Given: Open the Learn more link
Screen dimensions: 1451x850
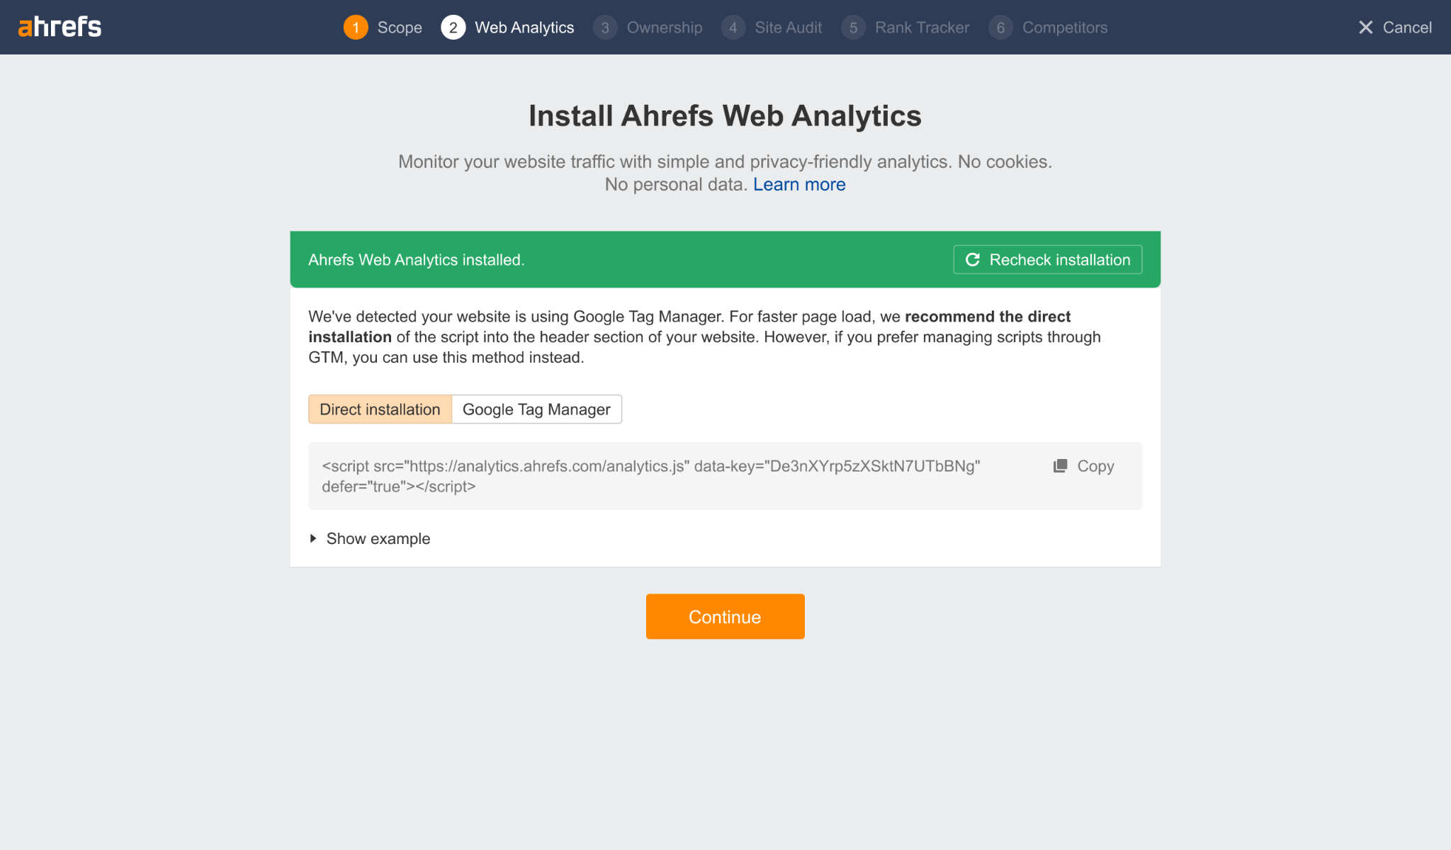Looking at the screenshot, I should pyautogui.click(x=799, y=184).
